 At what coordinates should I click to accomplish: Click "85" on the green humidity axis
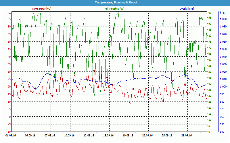[x=210, y=30]
